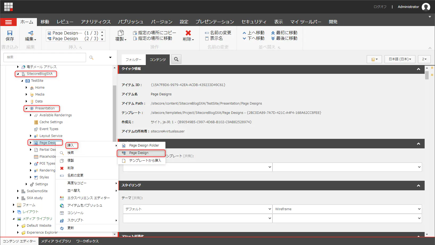Collapse the ribbon with chevron
Image resolution: width=435 pixels, height=245 pixels.
430,48
